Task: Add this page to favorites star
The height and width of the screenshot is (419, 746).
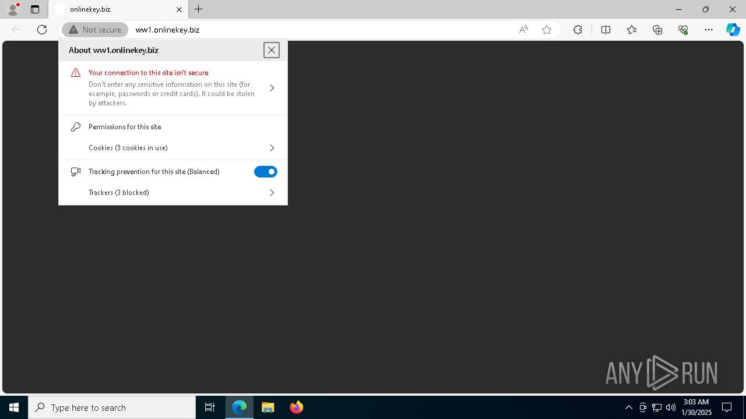Action: tap(547, 30)
